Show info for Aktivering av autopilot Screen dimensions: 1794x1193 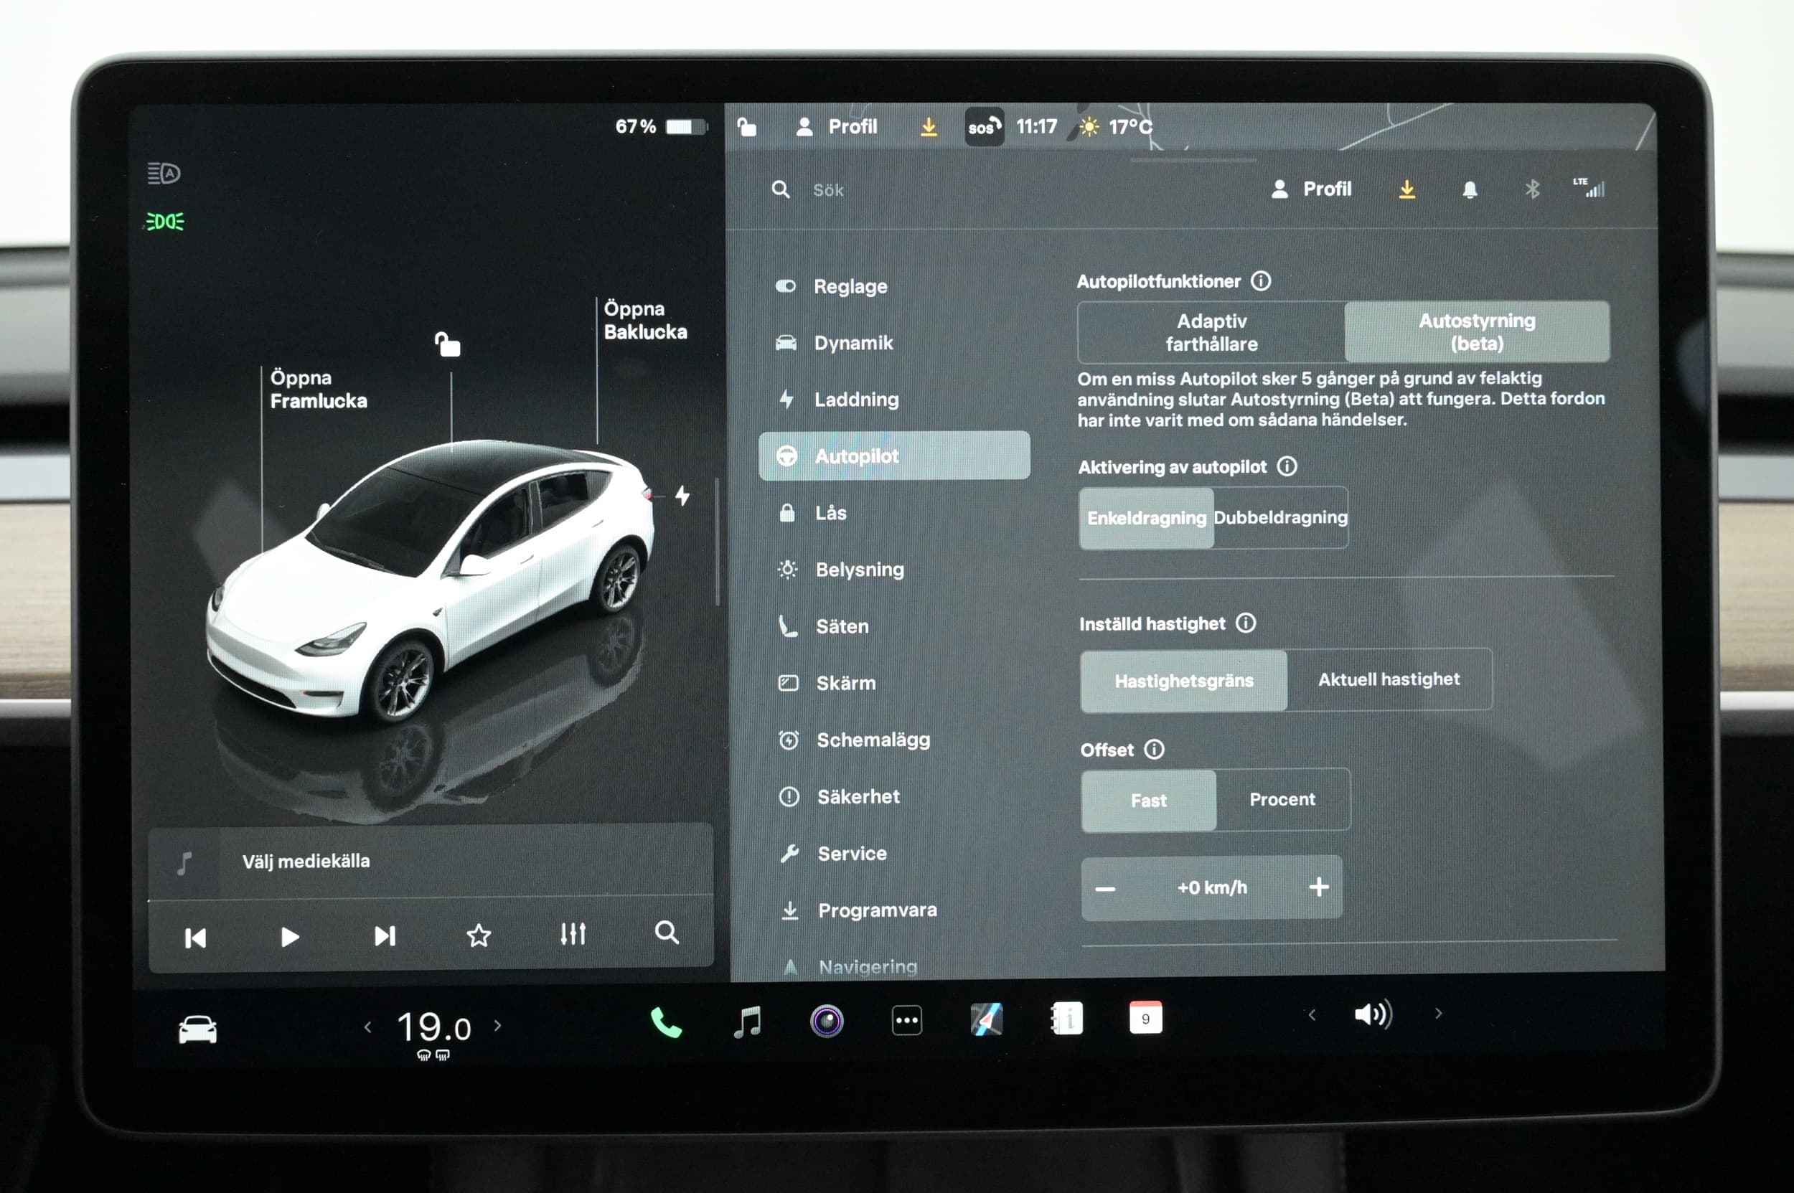click(1287, 466)
